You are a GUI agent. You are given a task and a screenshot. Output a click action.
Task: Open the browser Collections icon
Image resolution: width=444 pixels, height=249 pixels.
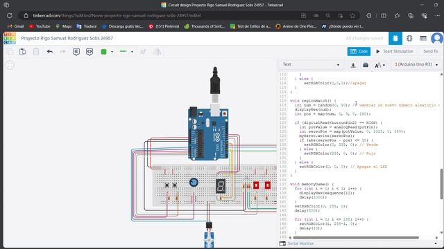pyautogui.click(x=411, y=16)
